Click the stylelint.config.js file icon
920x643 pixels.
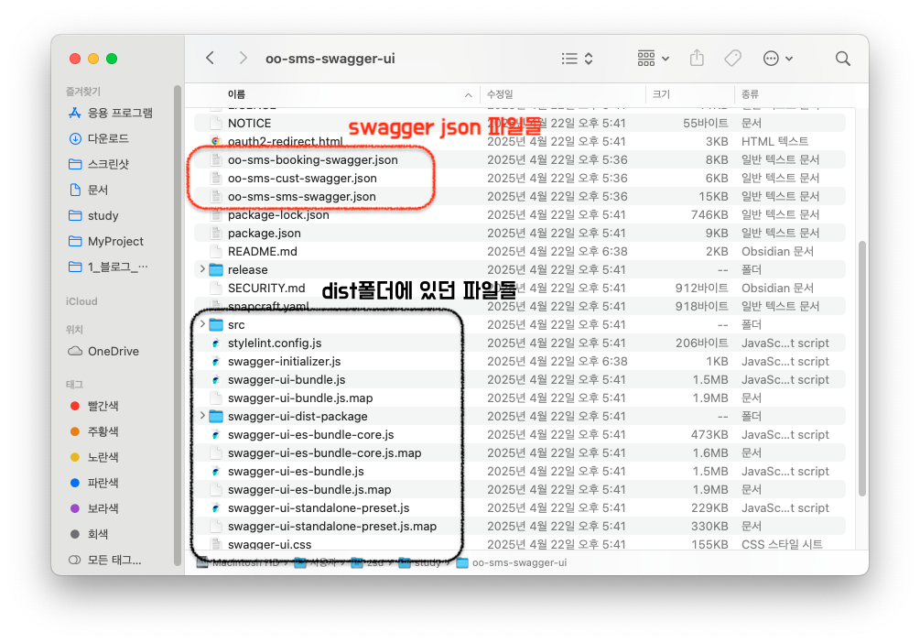coord(216,343)
